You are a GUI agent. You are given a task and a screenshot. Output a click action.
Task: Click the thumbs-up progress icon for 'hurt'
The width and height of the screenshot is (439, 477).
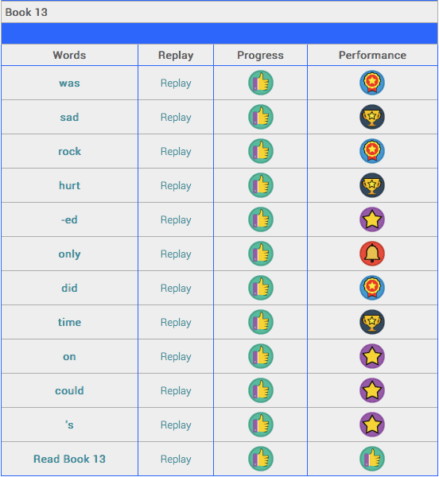[x=261, y=185]
